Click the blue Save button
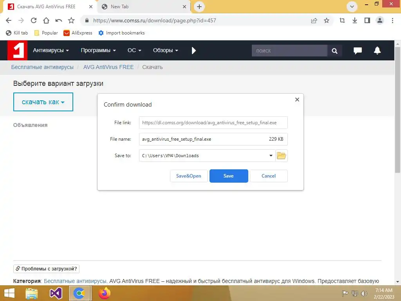 point(229,176)
